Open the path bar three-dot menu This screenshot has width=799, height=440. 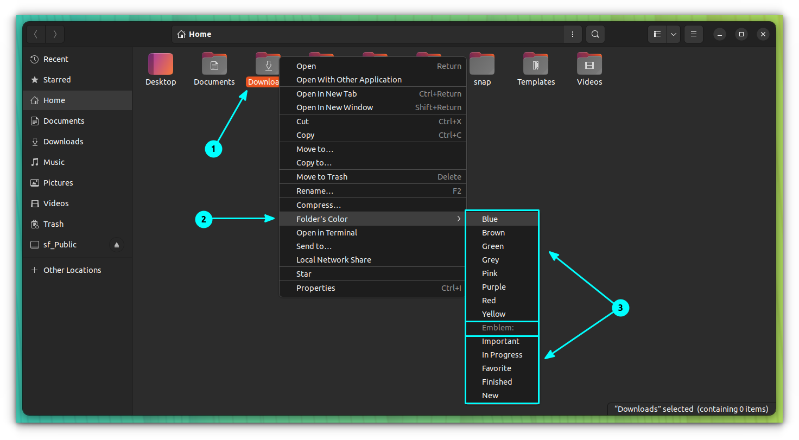573,34
